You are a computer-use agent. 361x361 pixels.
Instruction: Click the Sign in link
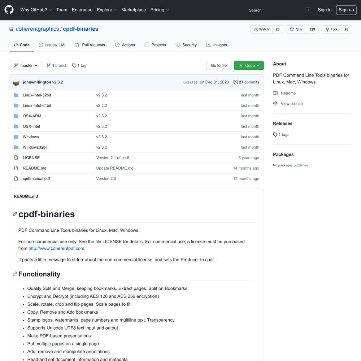coord(325,10)
